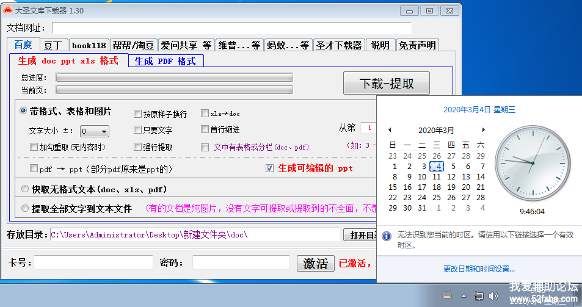Switch to the 豆丁 tab
The image size is (582, 307).
(53, 45)
